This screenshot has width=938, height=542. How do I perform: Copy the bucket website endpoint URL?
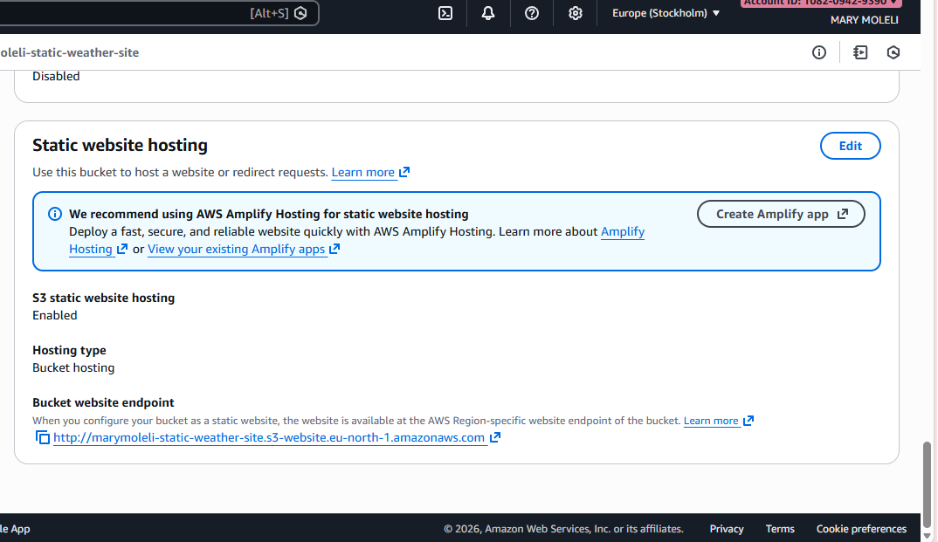(x=43, y=437)
